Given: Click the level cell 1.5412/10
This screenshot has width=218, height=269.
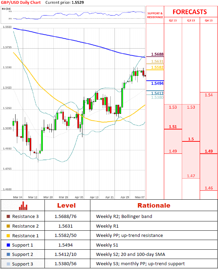Looking at the screenshot, I should tap(66, 254).
